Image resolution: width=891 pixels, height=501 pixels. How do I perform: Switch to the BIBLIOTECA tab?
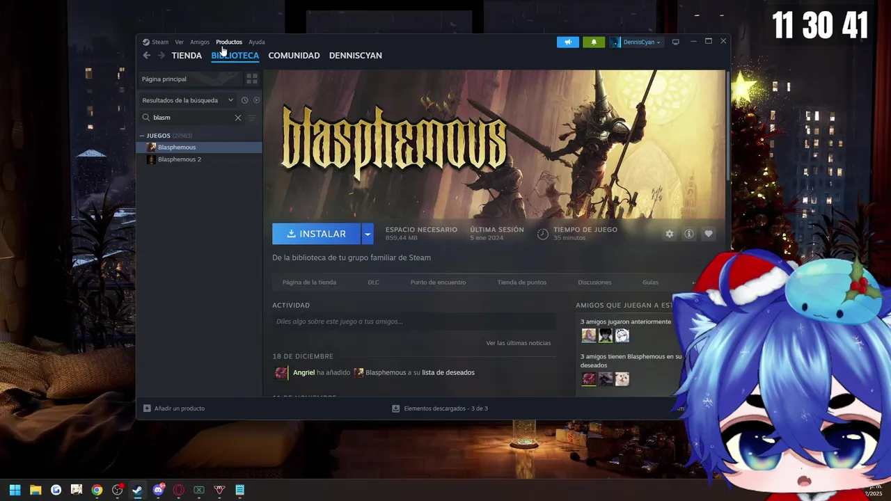[235, 56]
